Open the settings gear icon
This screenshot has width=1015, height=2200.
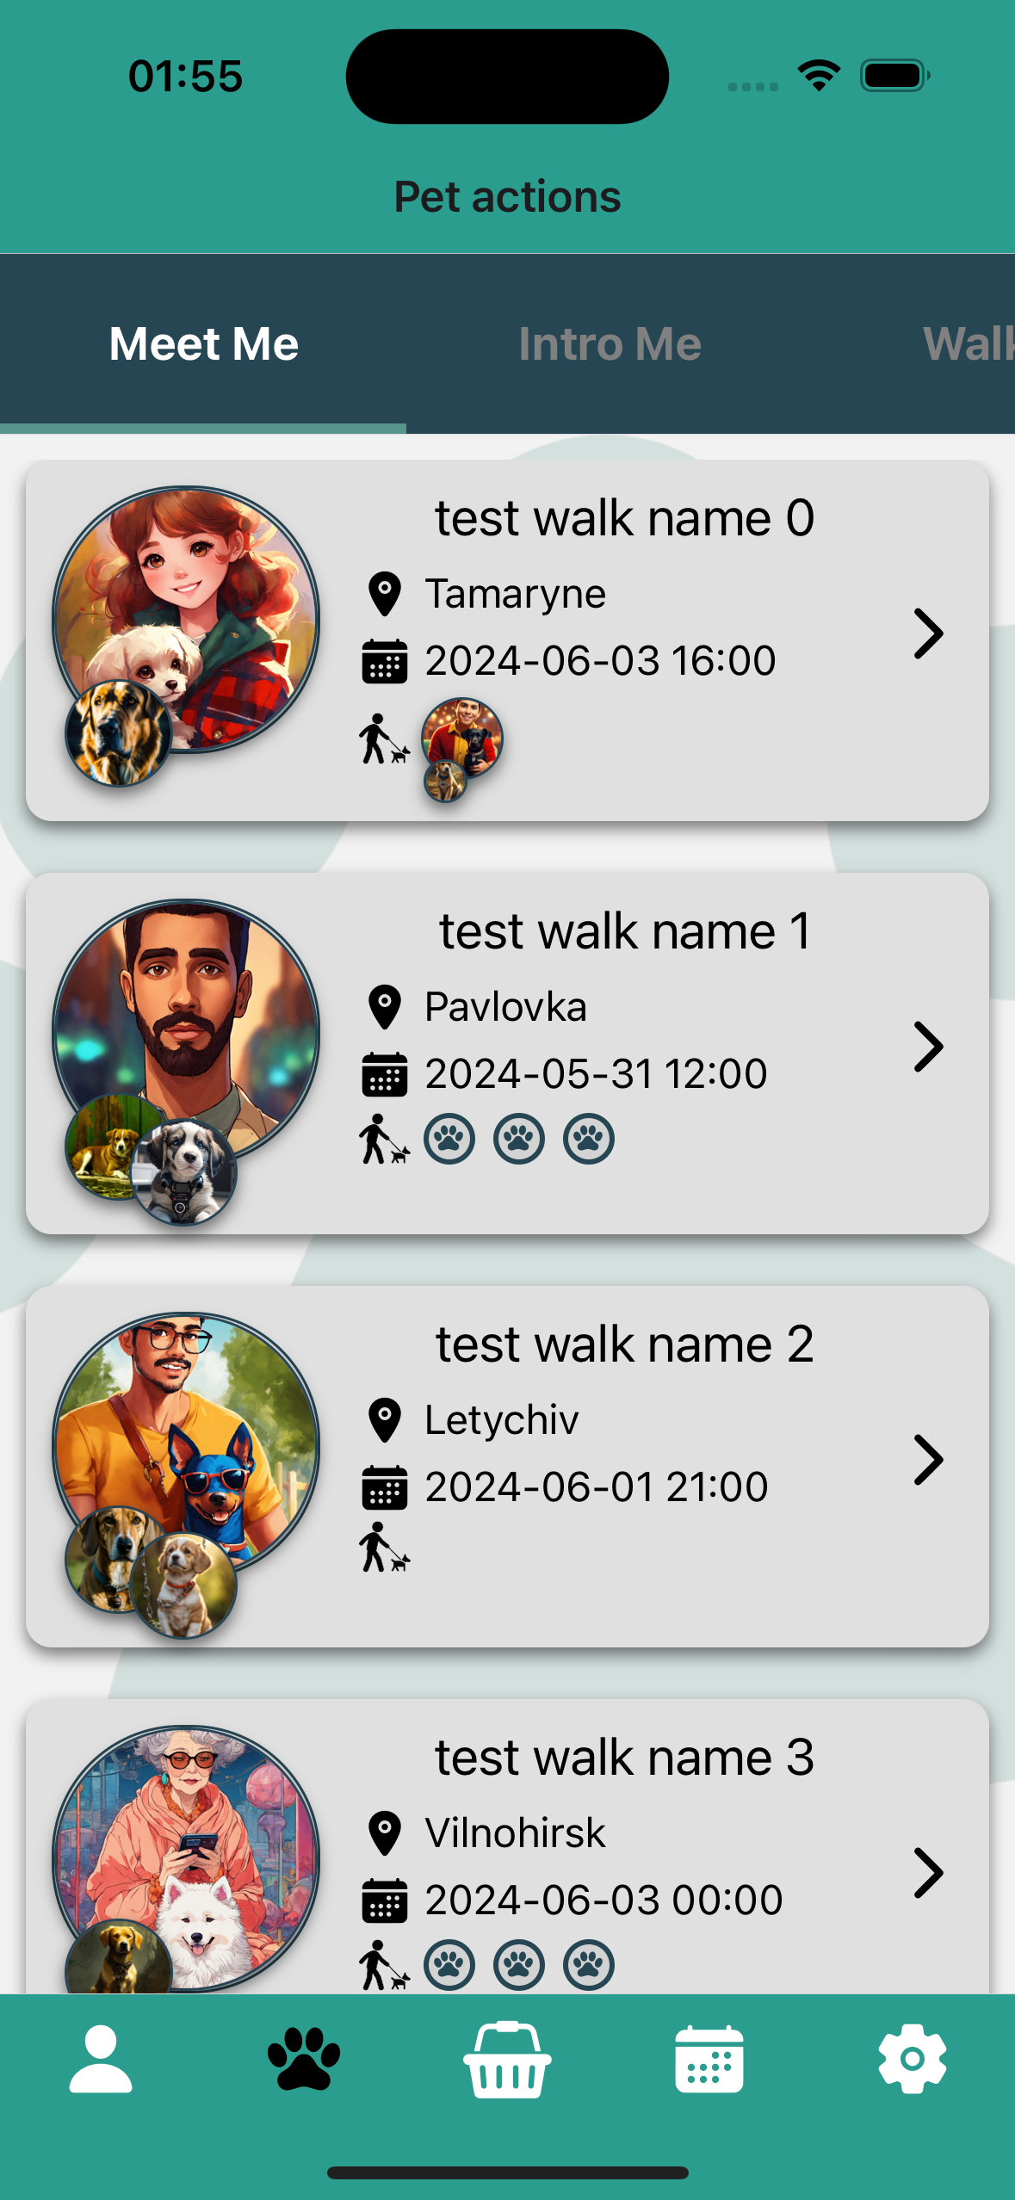(x=913, y=2059)
